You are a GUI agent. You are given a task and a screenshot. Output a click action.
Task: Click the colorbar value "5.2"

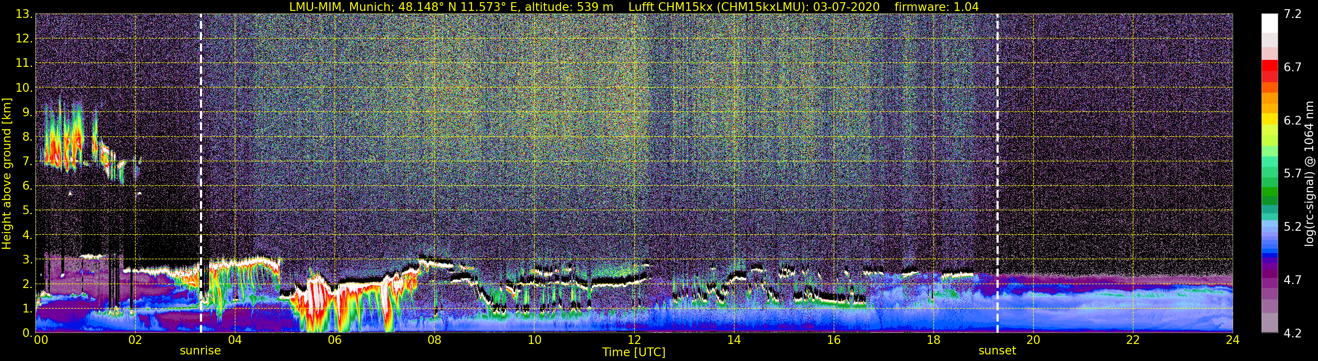(1293, 227)
